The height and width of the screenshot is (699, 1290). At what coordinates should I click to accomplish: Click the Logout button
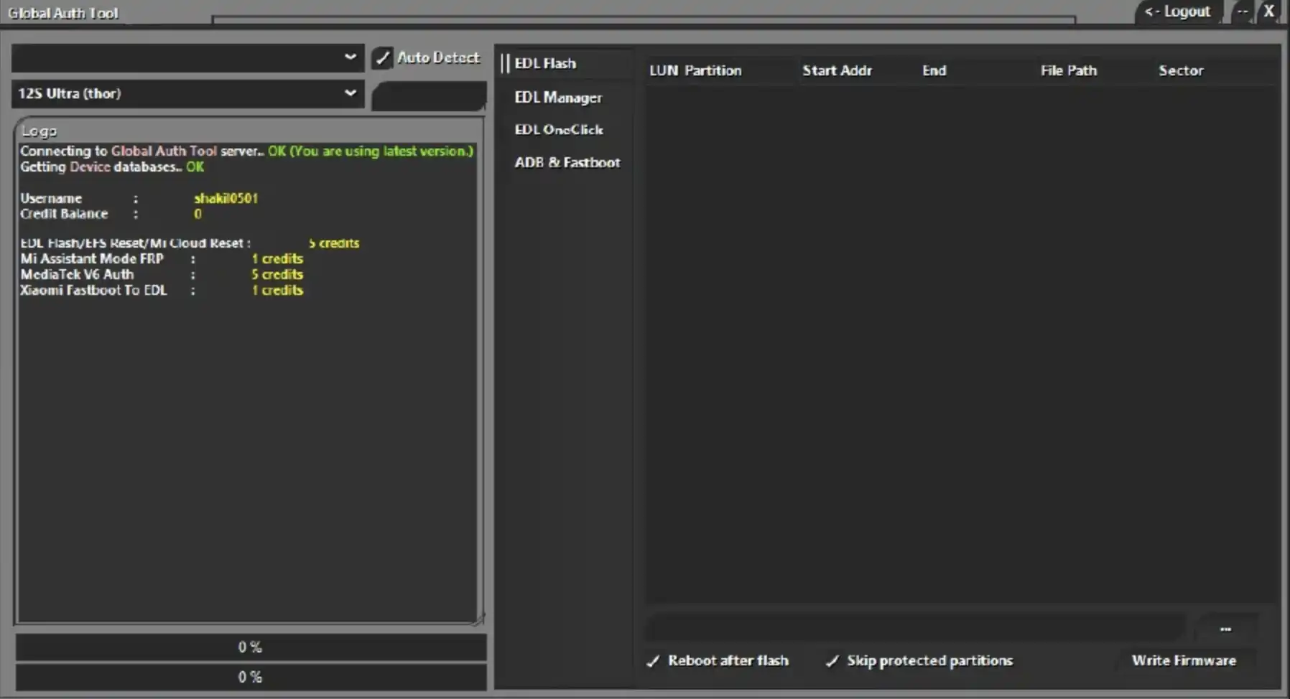(x=1177, y=11)
